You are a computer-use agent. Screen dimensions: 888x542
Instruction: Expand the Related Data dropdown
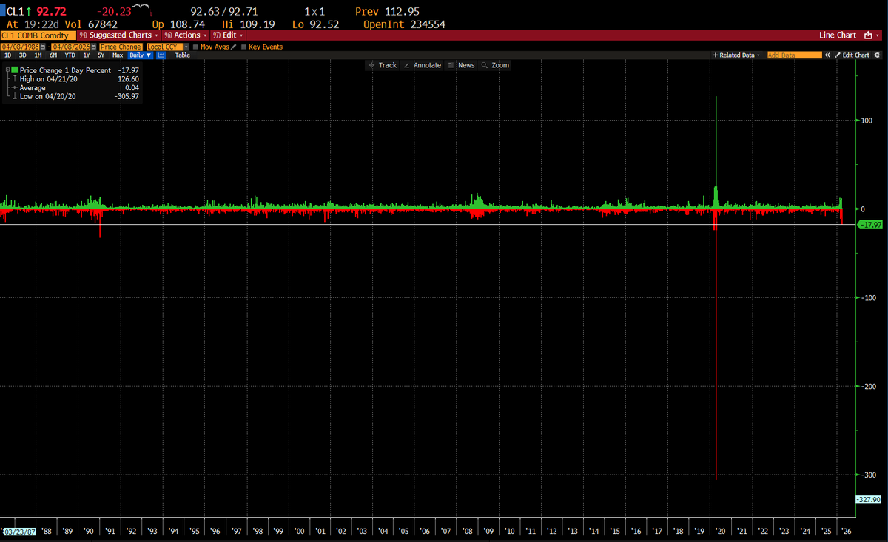point(736,55)
